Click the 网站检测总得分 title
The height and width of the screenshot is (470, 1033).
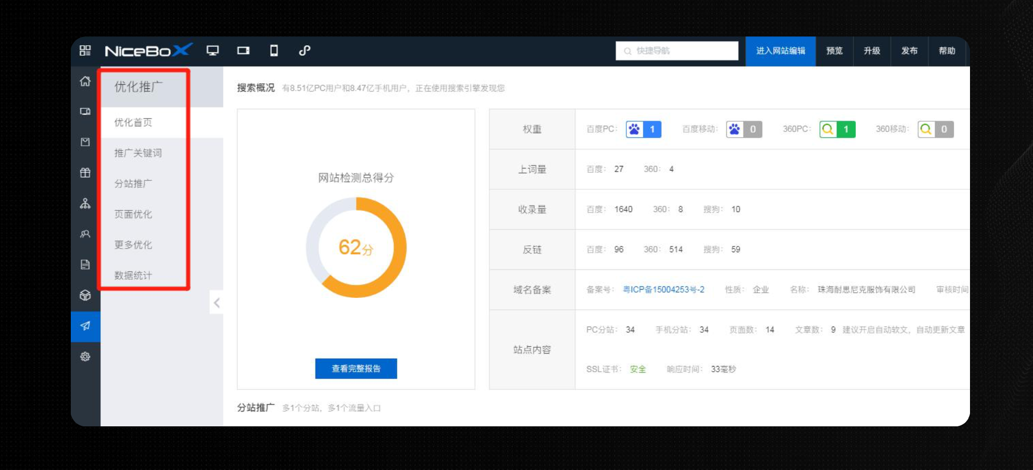356,178
